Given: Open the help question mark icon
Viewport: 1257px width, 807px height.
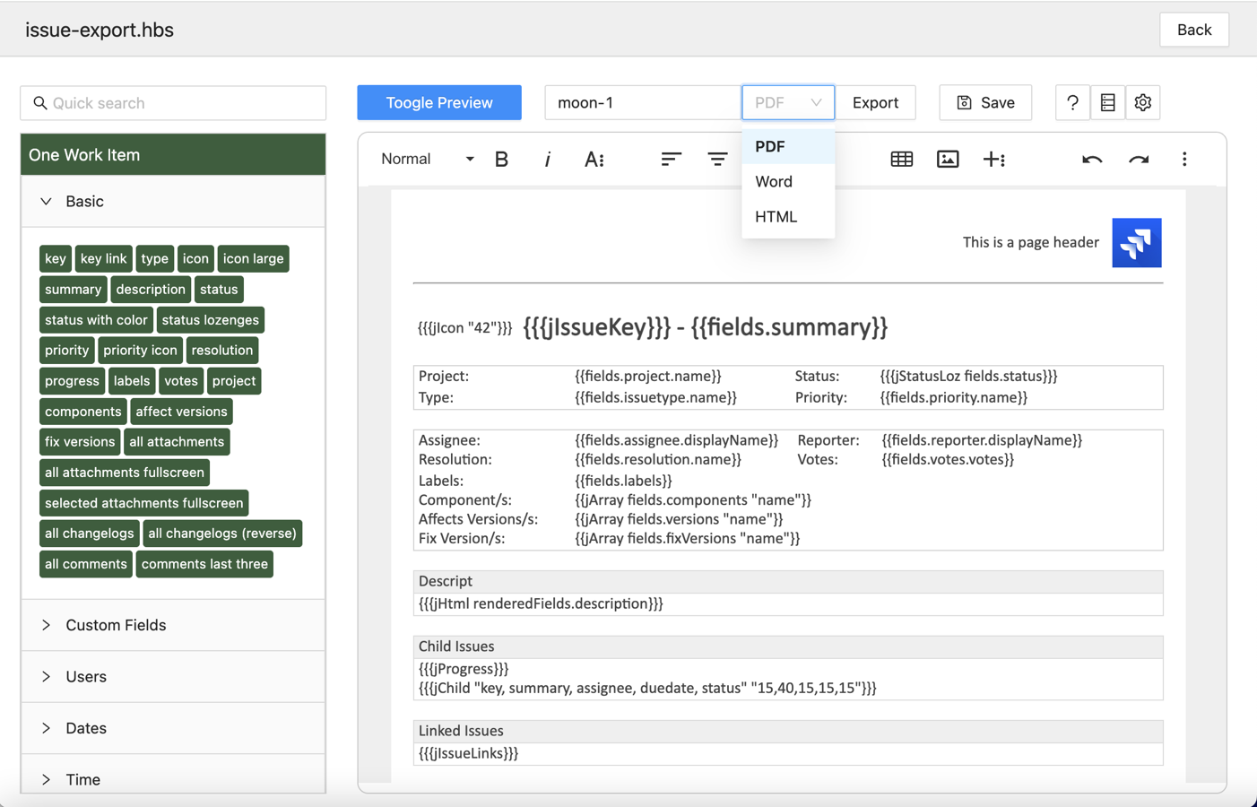Looking at the screenshot, I should pyautogui.click(x=1072, y=103).
